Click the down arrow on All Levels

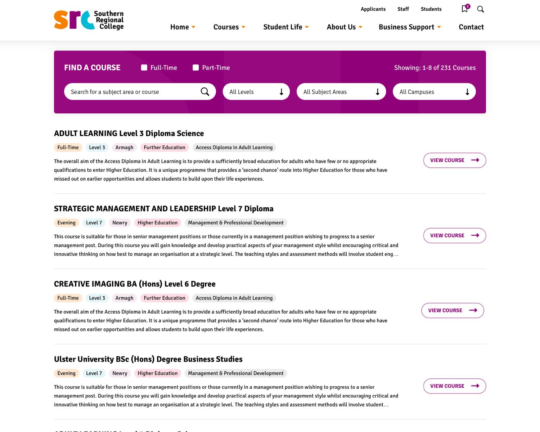tap(282, 91)
